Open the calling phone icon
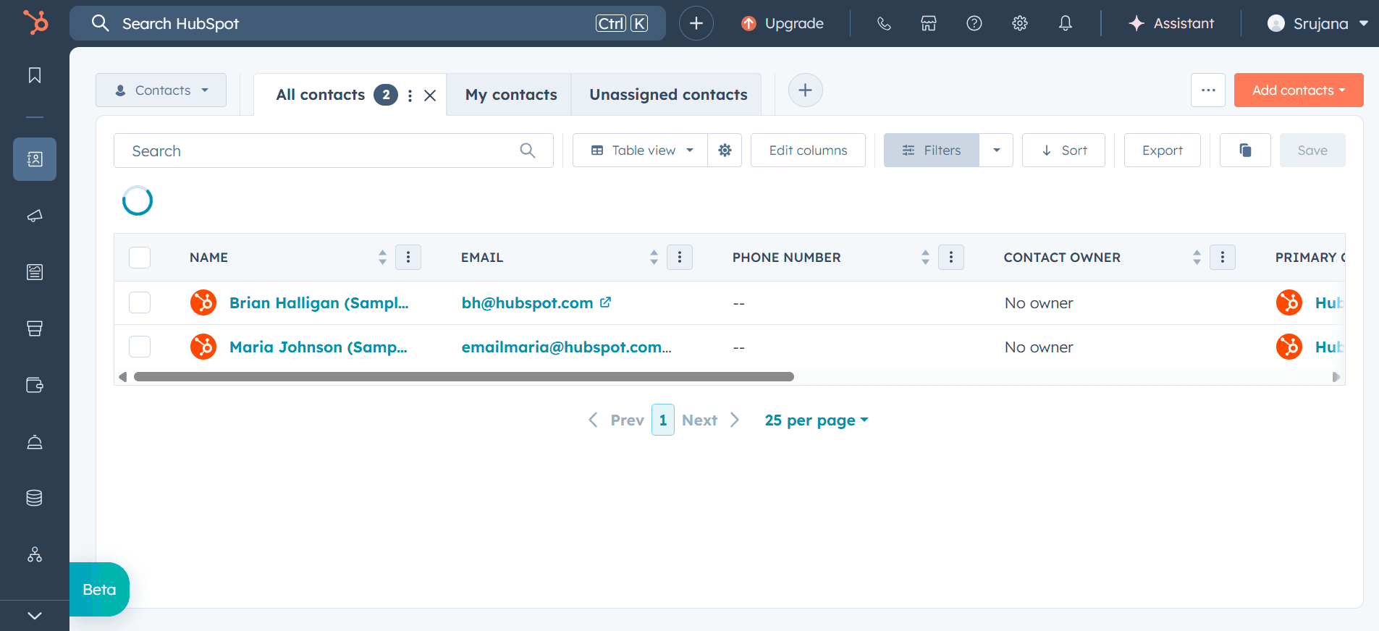This screenshot has height=631, width=1379. 884,23
